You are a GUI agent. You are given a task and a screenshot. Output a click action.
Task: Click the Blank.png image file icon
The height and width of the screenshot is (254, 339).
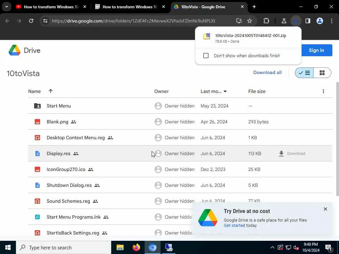(37, 122)
